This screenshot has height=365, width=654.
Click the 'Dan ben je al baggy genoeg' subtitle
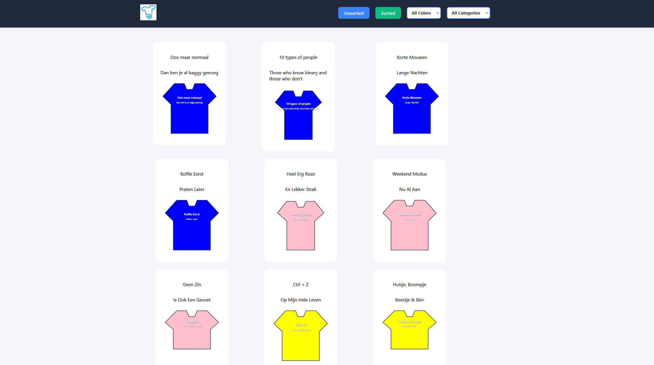click(189, 73)
